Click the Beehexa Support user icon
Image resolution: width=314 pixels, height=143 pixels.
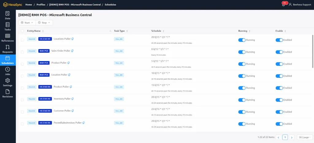tap(290, 5)
